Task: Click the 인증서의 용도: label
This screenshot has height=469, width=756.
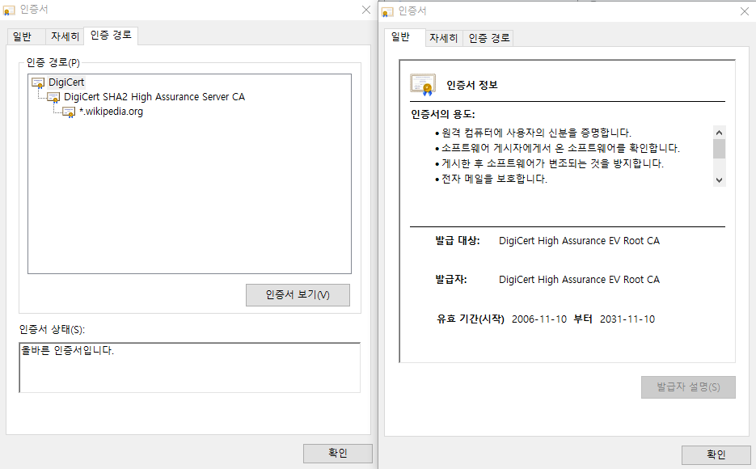Action: 442,115
